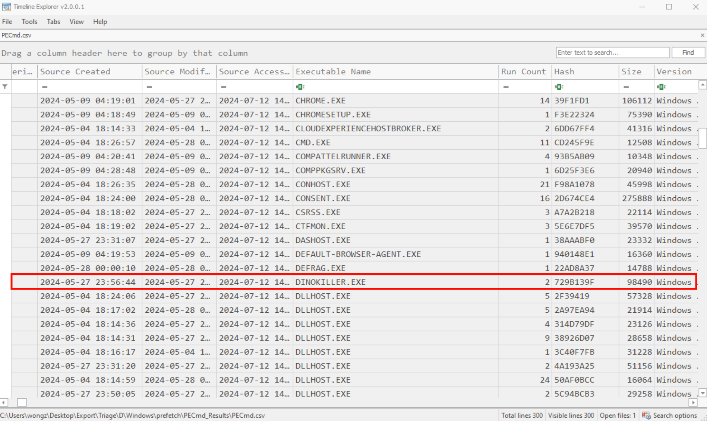The height and width of the screenshot is (421, 707).
Task: Click the Timeline Explorer app icon in title bar
Action: click(6, 7)
